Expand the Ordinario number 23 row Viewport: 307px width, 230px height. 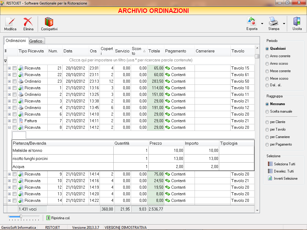[9, 81]
